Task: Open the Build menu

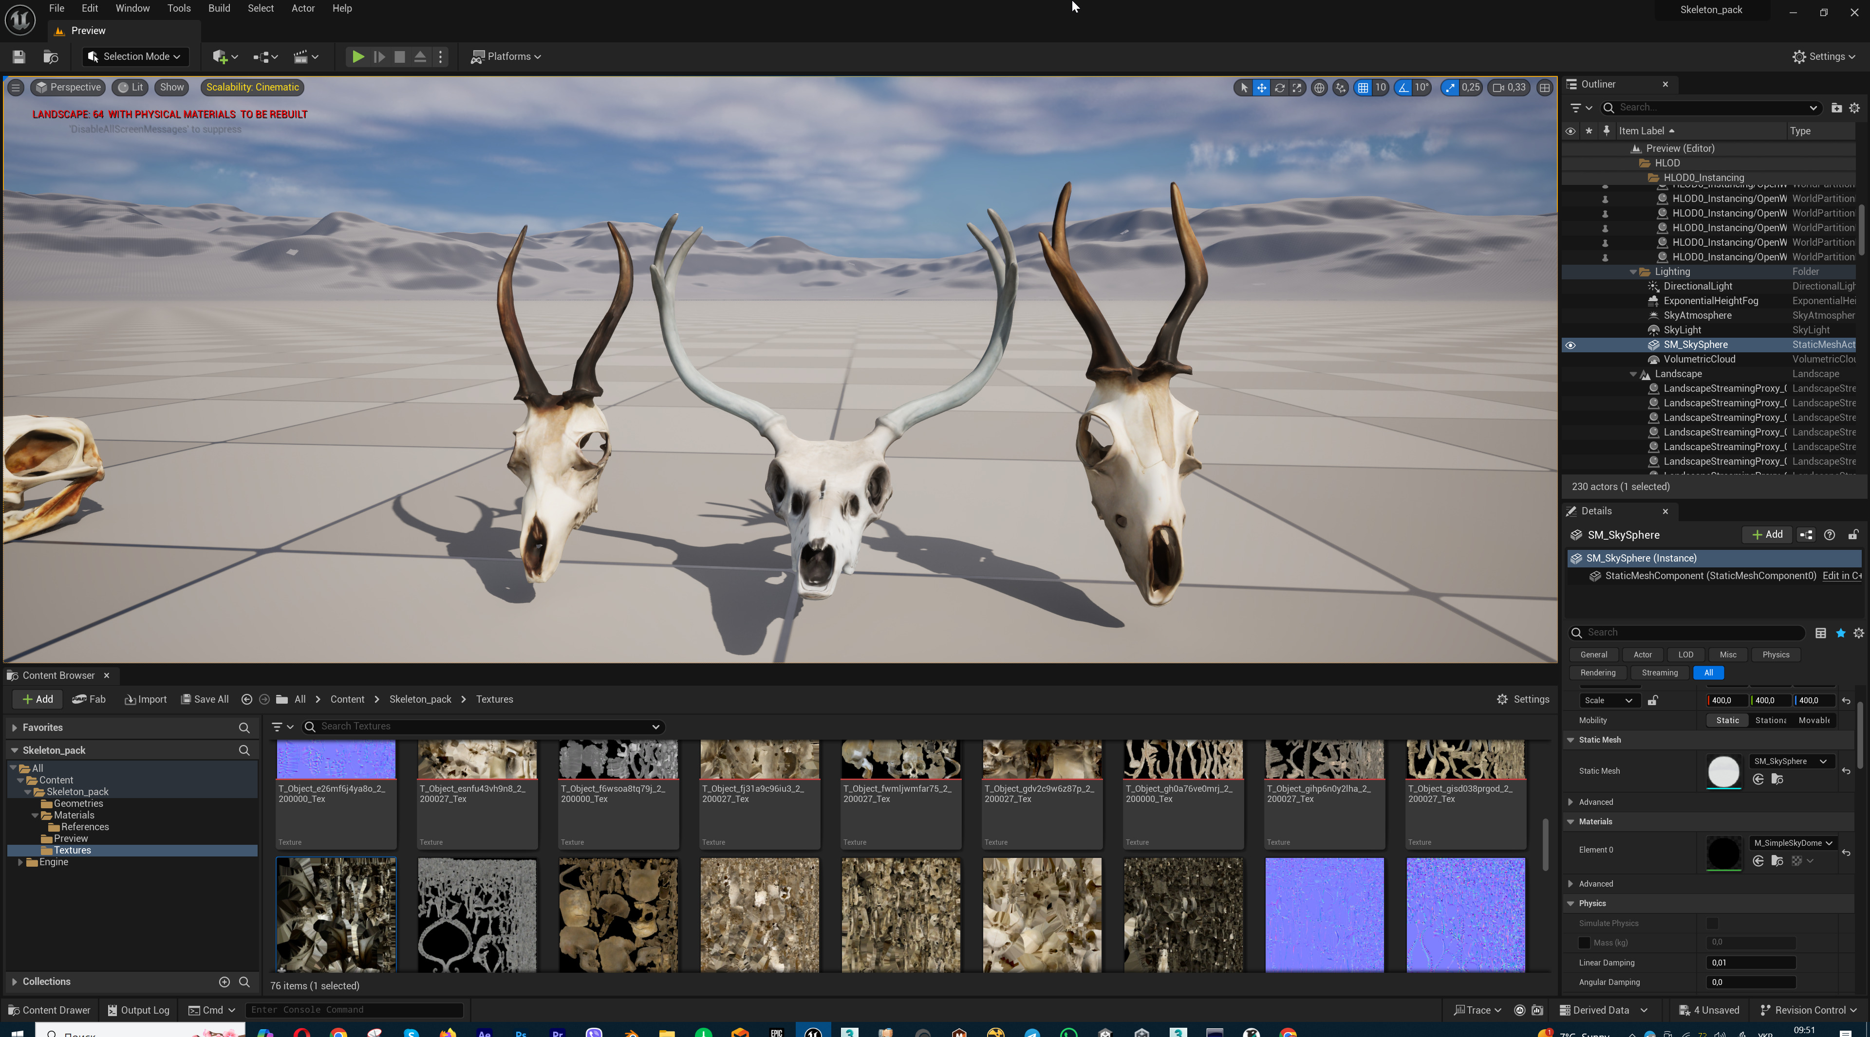Action: click(219, 9)
